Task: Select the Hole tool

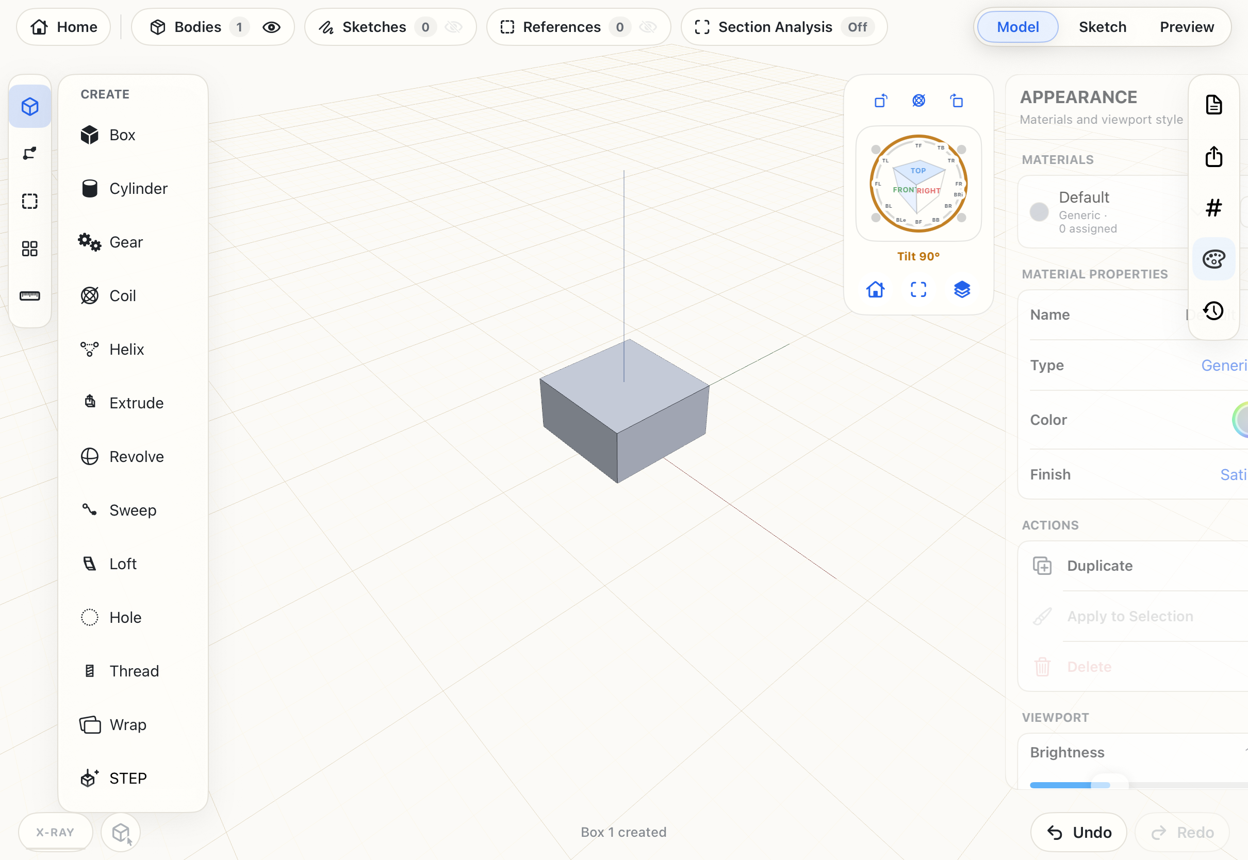Action: [x=133, y=618]
